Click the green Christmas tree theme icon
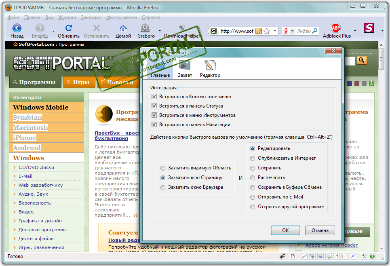 [371, 83]
